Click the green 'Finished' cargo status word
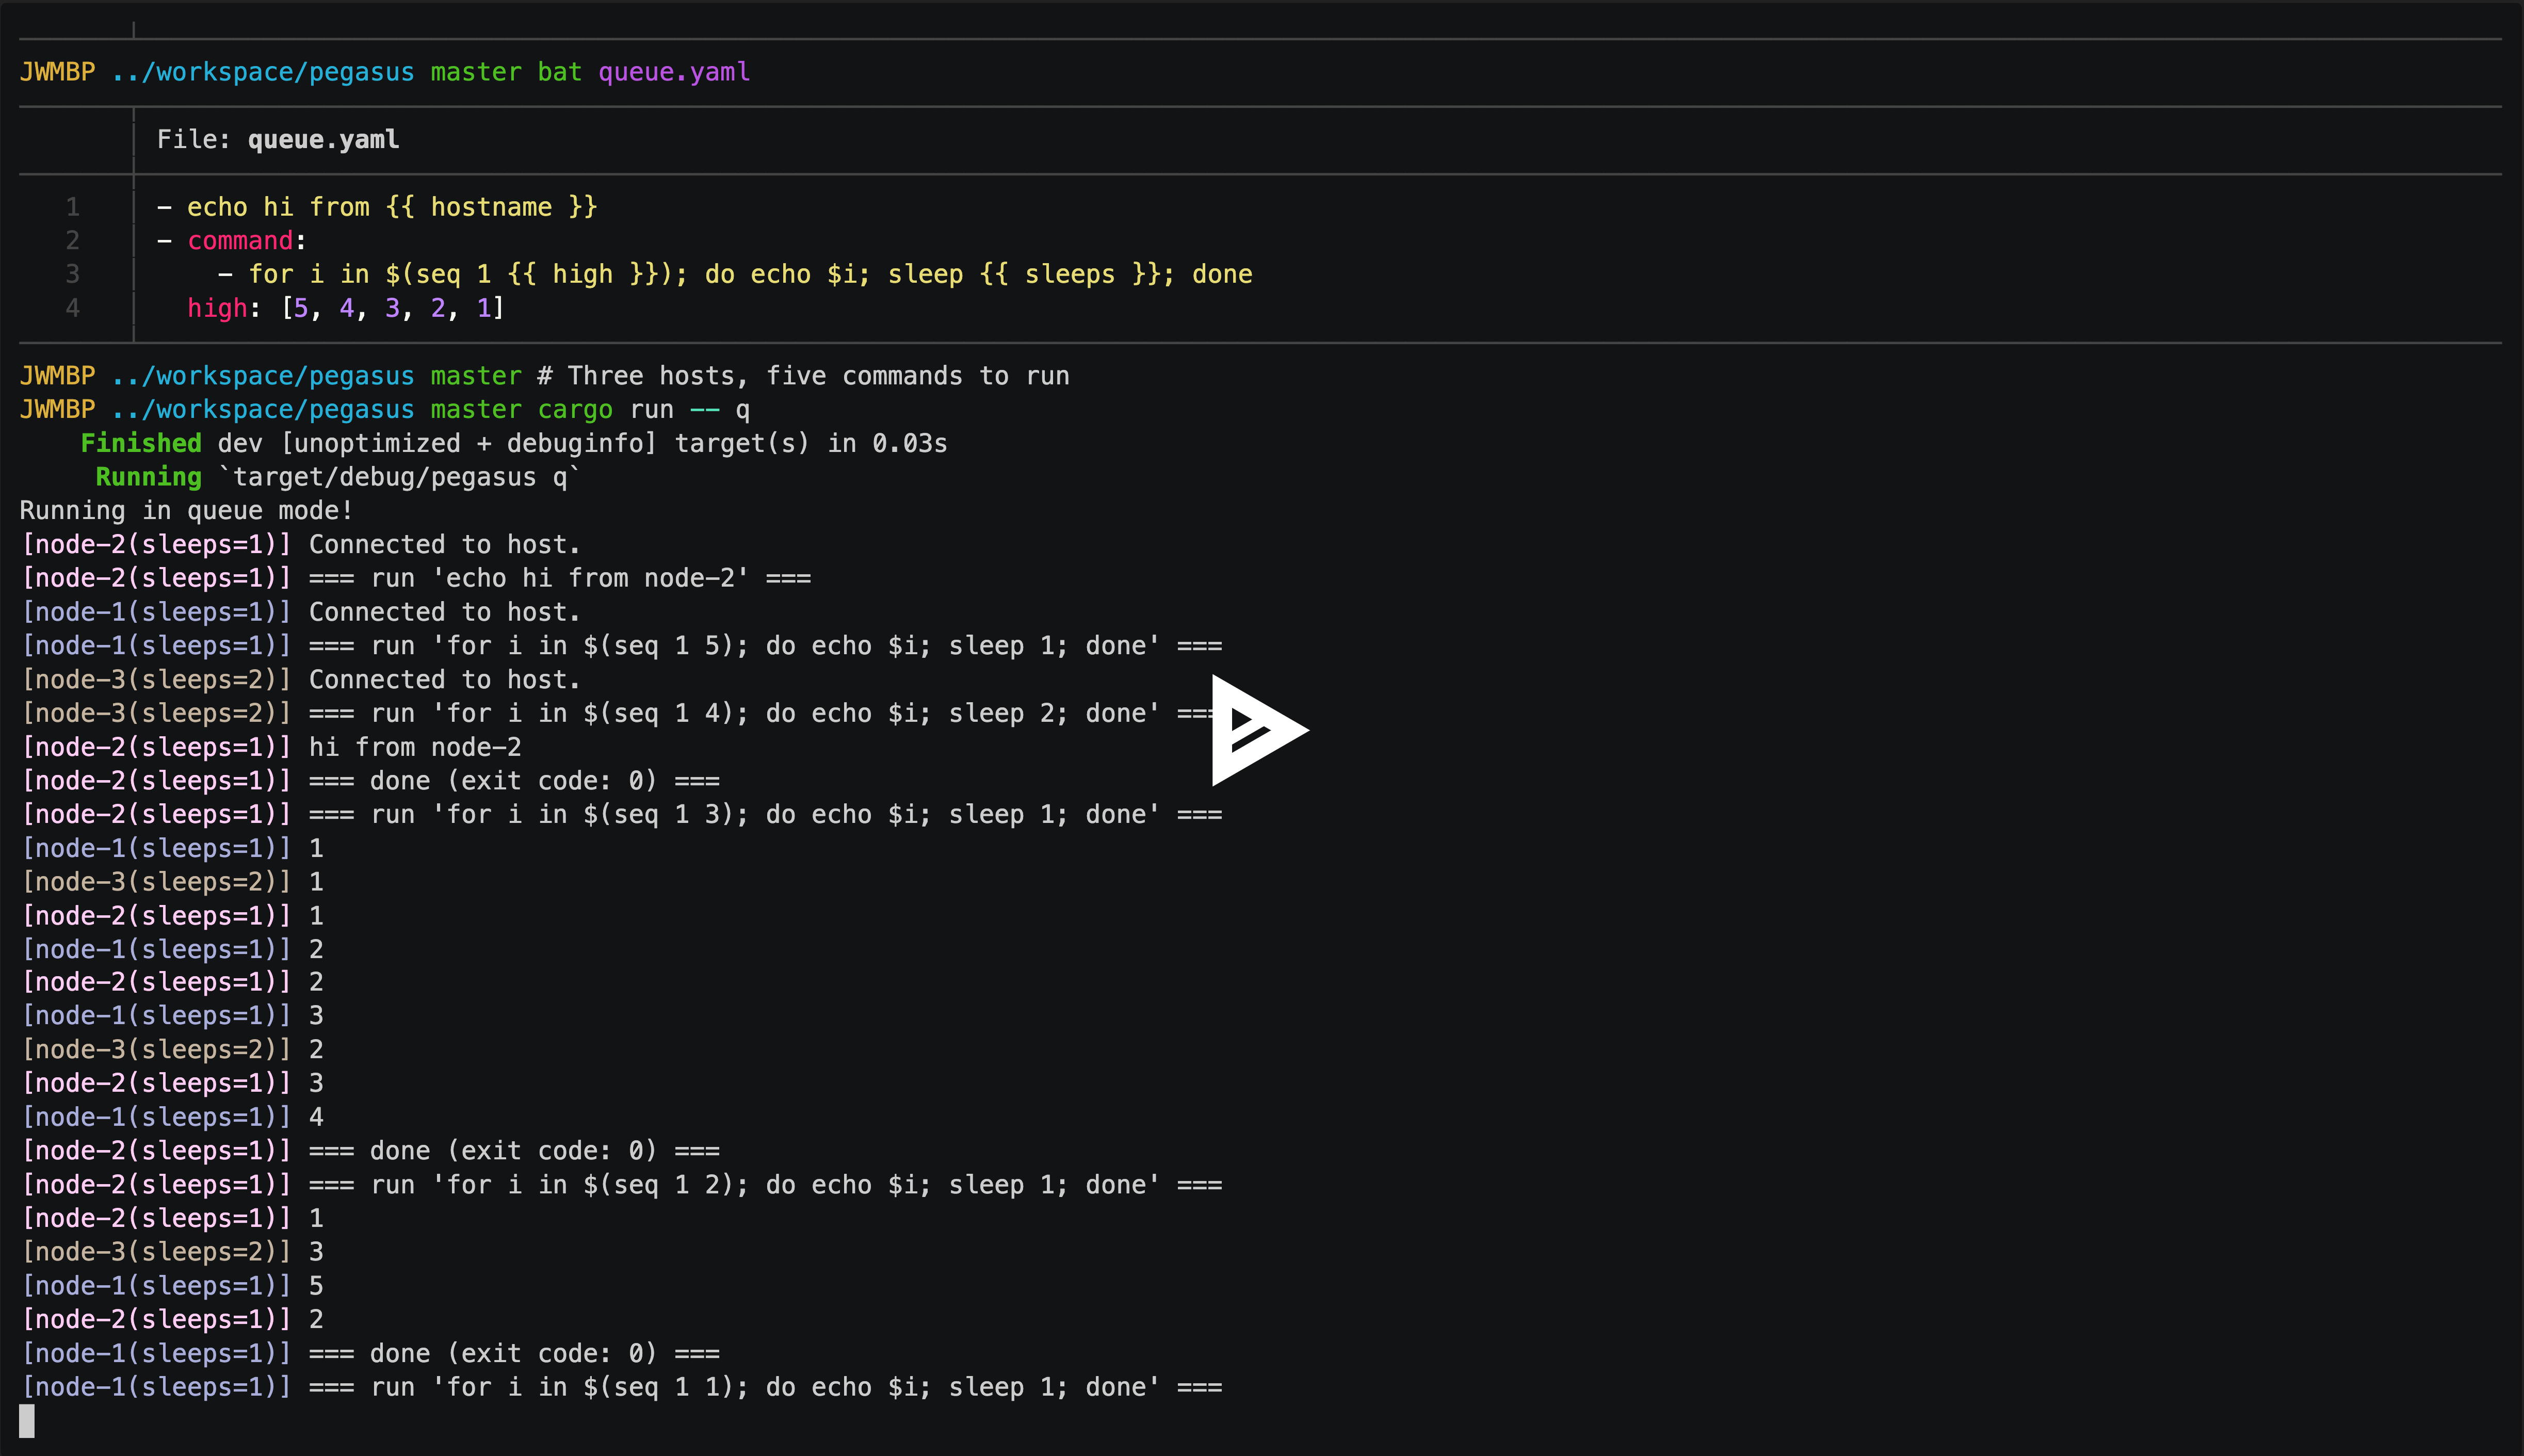Screen dimensions: 2524x1456 [x=141, y=443]
